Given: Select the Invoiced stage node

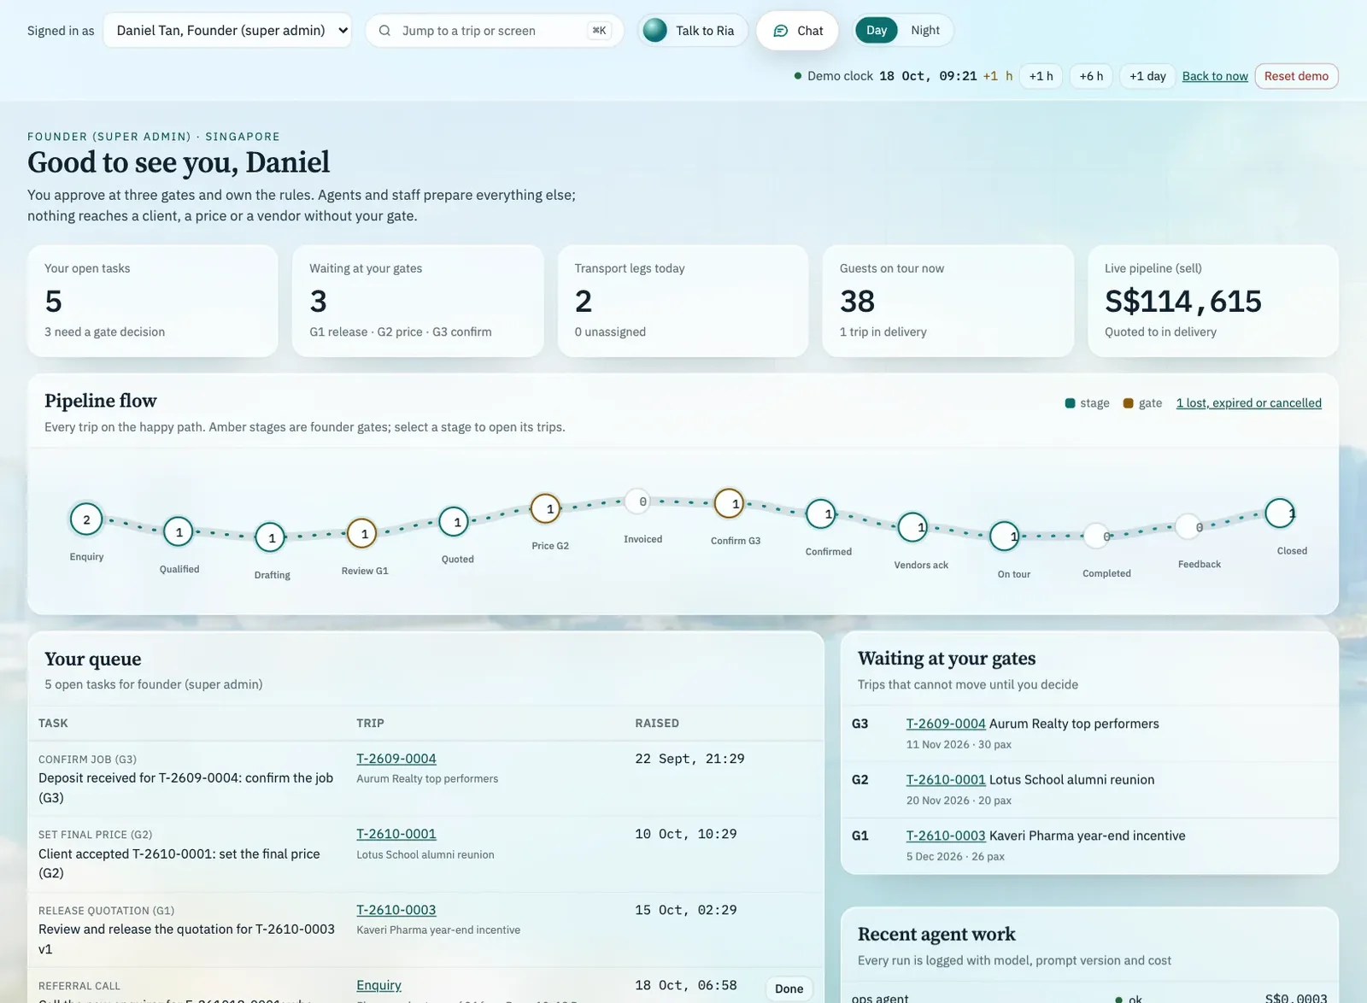Looking at the screenshot, I should click(638, 502).
